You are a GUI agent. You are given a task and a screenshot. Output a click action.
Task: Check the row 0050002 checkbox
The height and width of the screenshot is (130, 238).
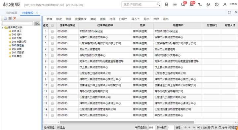tap(52, 37)
